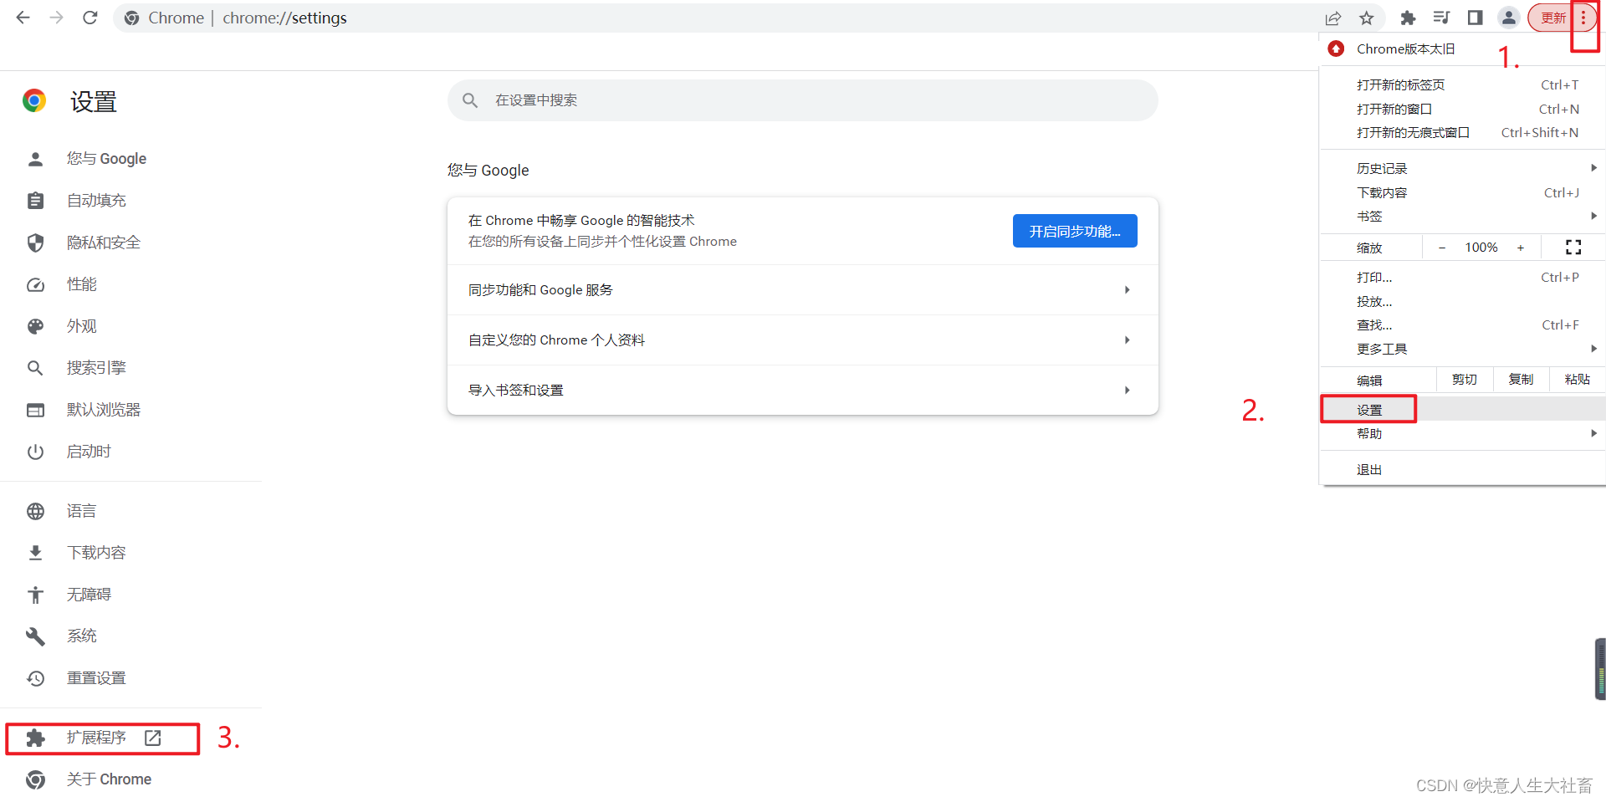Reload the current page
1606x802 pixels.
click(90, 18)
